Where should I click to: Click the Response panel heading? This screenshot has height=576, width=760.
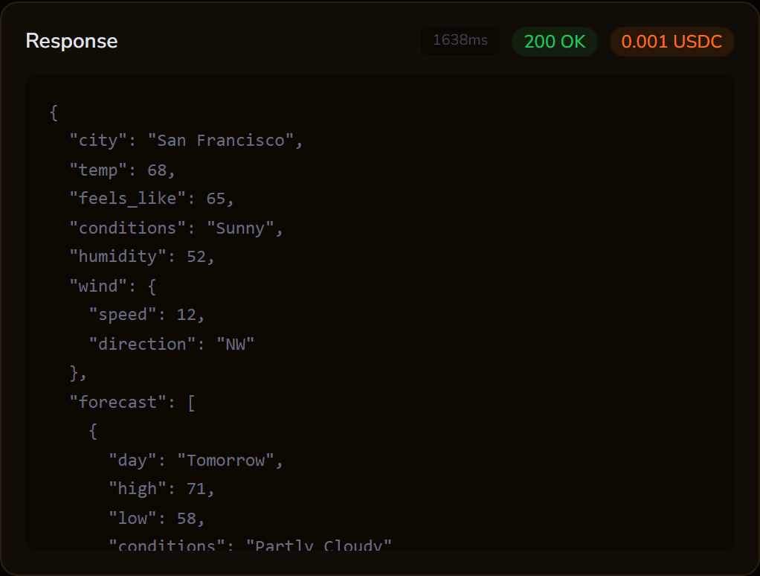pyautogui.click(x=71, y=41)
